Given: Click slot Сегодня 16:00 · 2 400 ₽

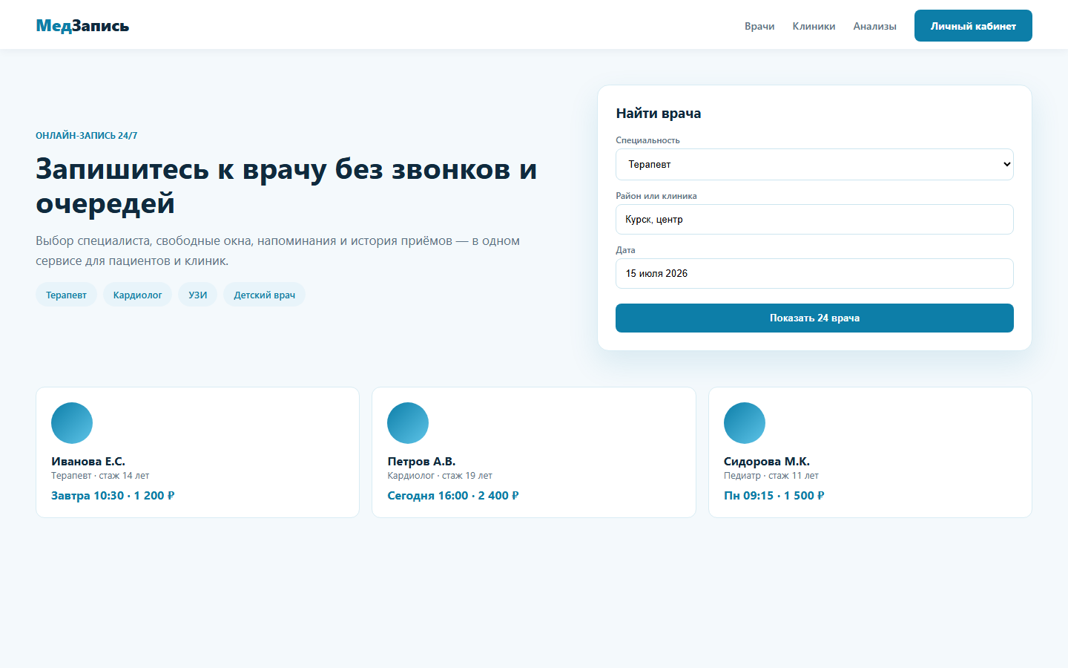Looking at the screenshot, I should [453, 496].
